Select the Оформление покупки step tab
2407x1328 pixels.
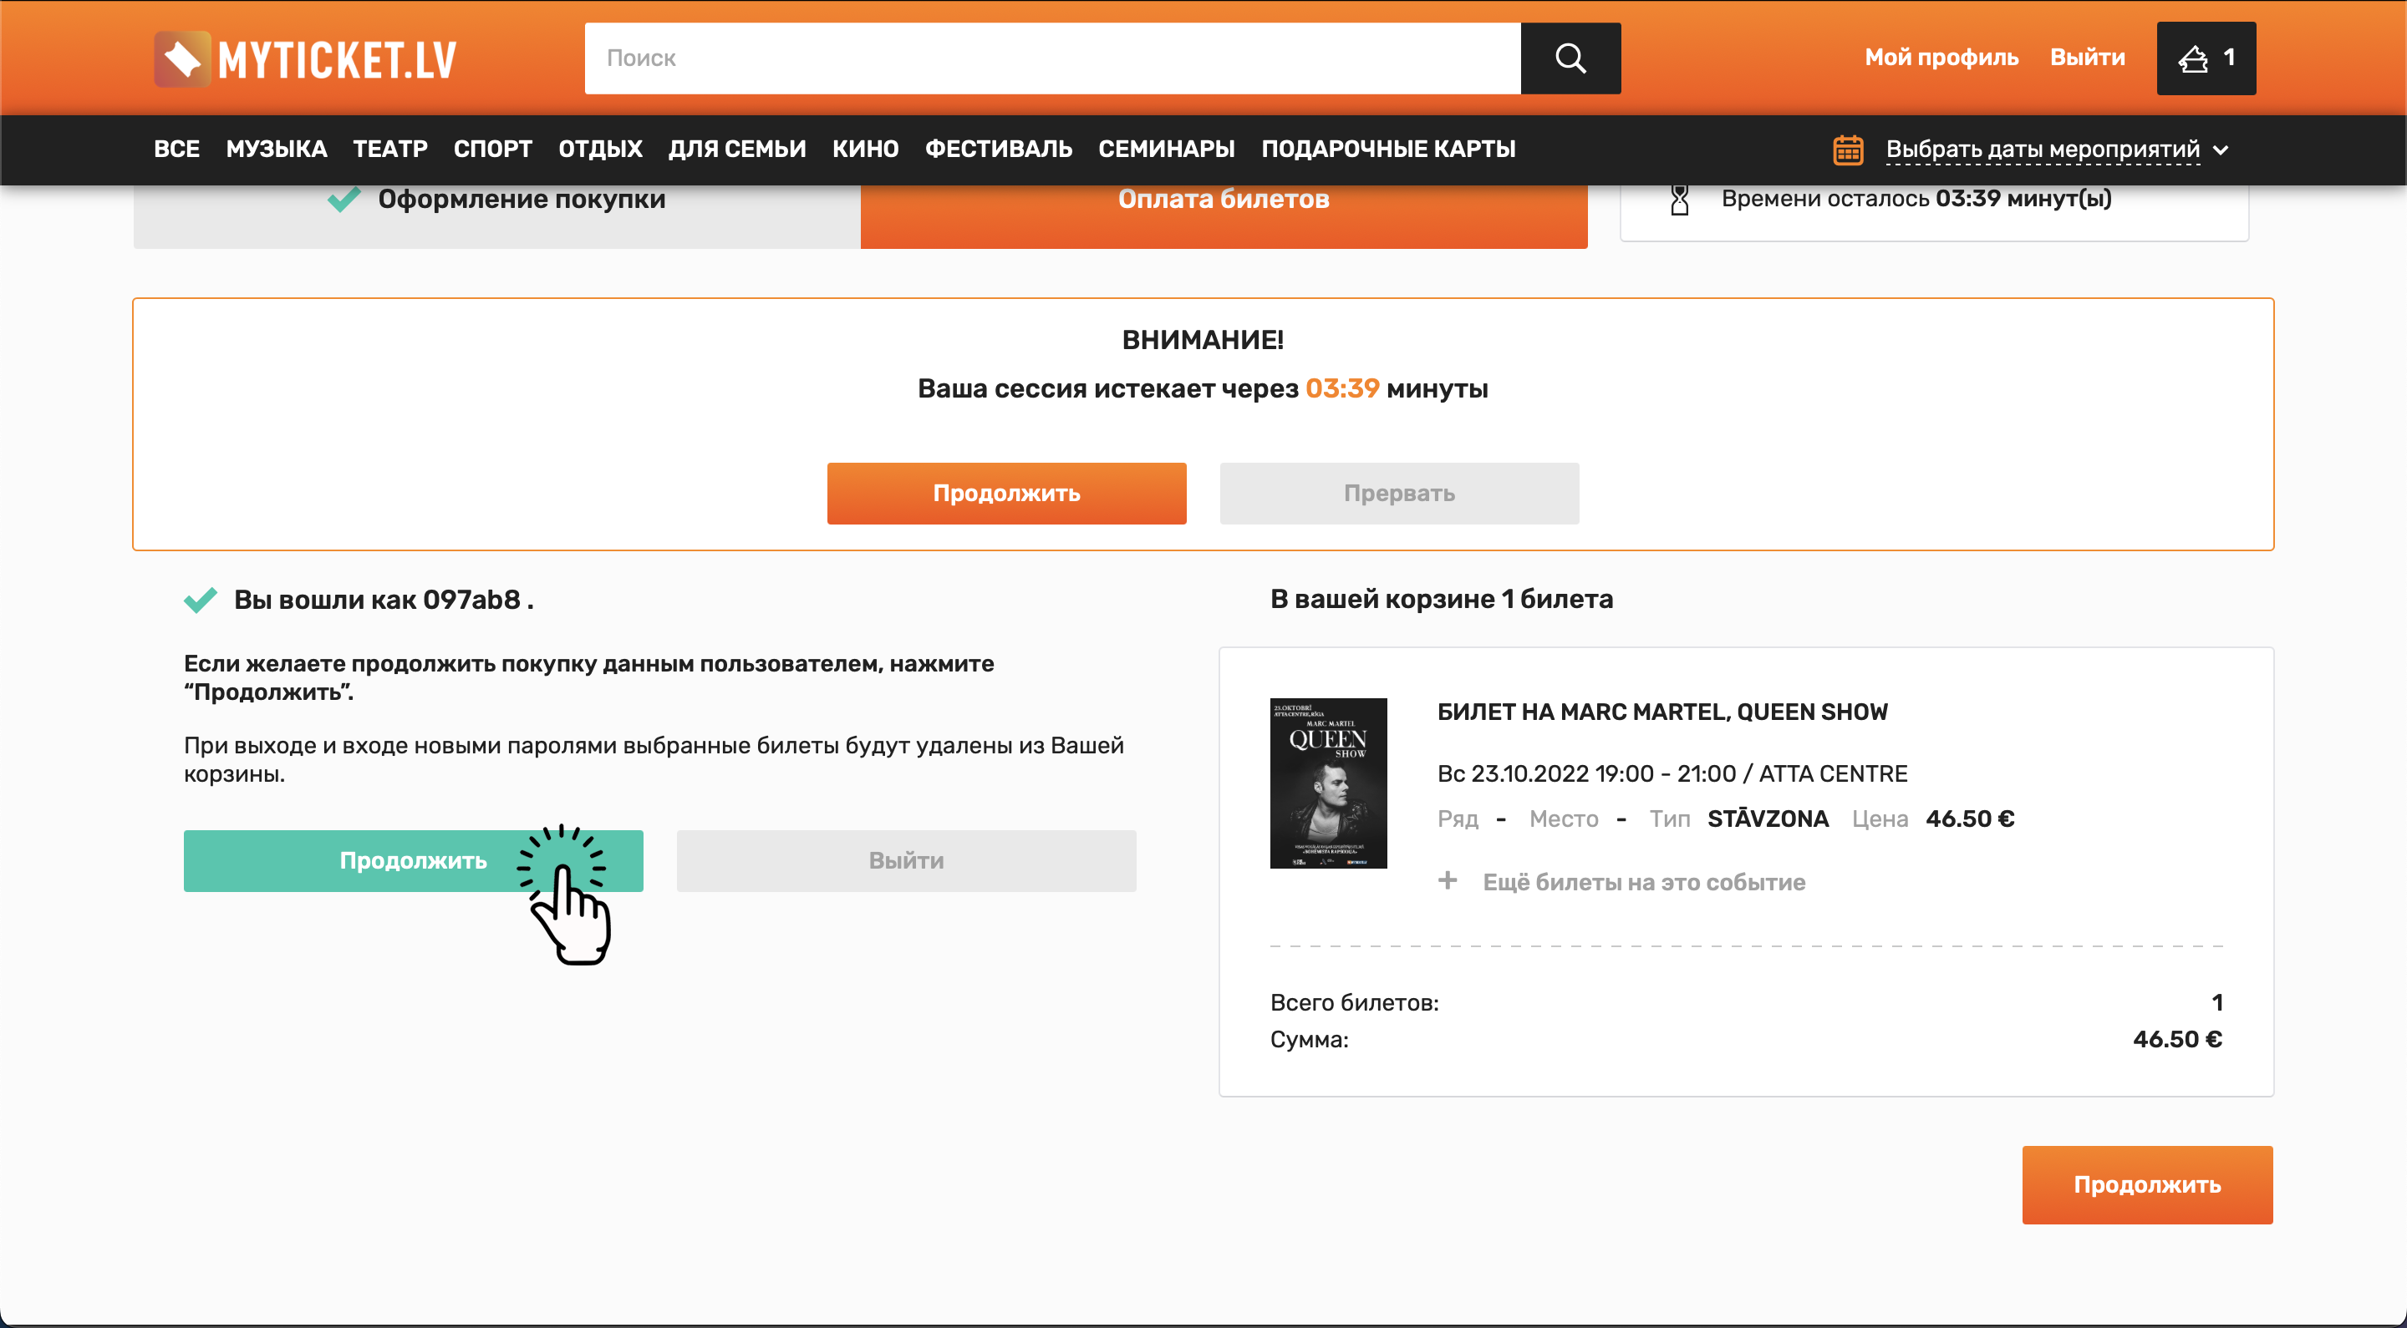click(x=497, y=215)
